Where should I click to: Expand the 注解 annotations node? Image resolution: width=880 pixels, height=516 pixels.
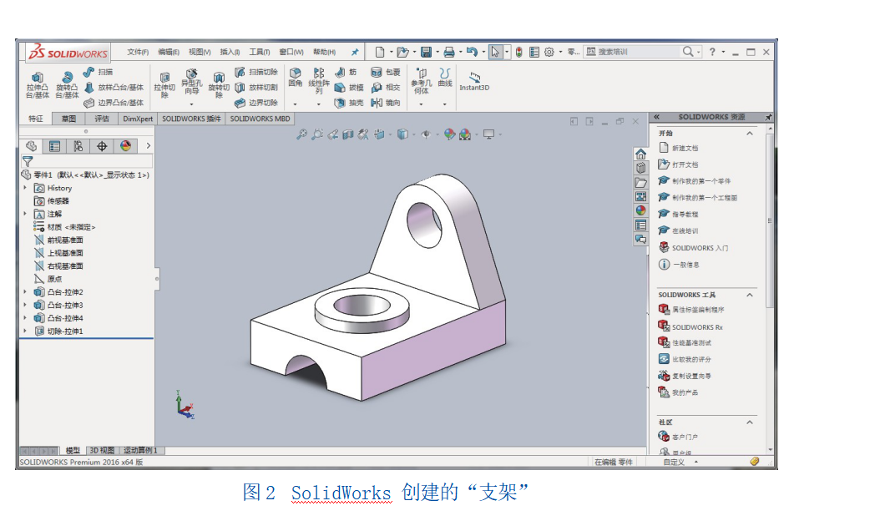click(x=25, y=214)
